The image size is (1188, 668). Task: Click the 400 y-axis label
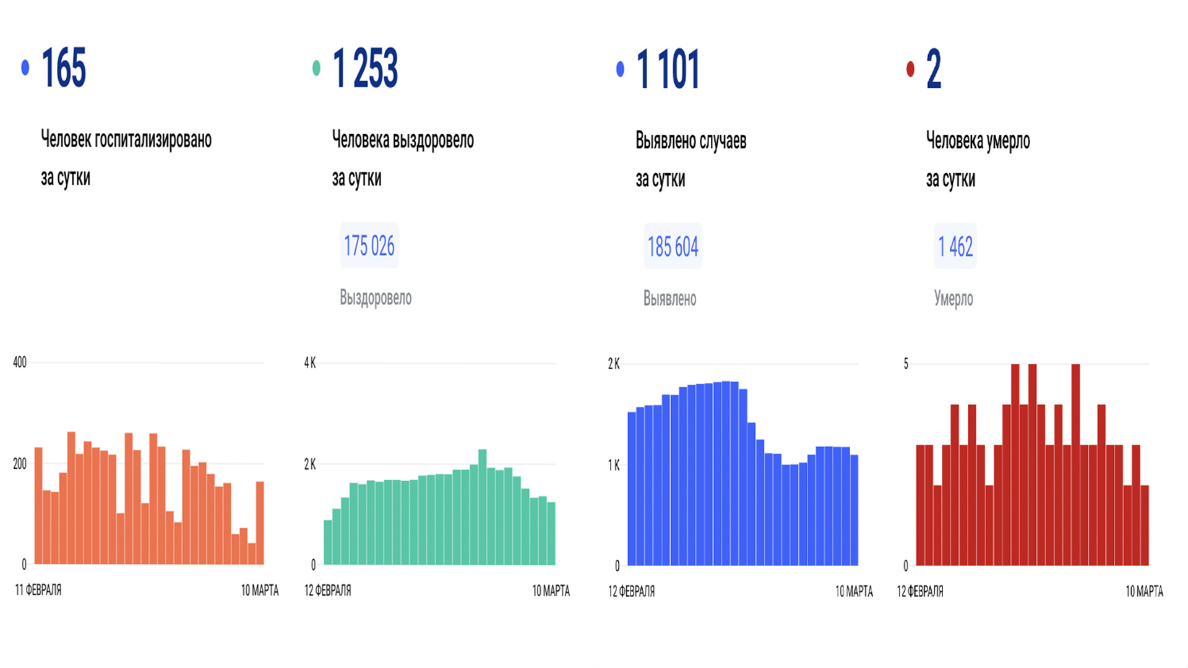[x=20, y=362]
